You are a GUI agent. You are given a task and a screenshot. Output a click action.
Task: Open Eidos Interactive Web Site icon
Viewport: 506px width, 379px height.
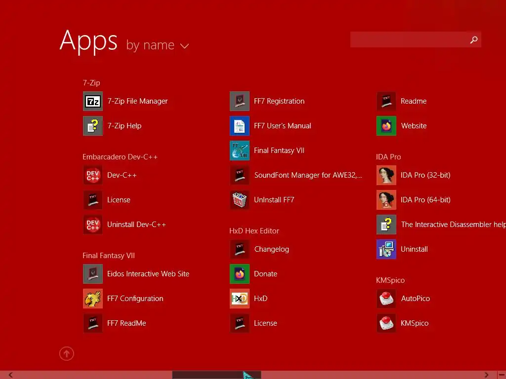(92, 273)
